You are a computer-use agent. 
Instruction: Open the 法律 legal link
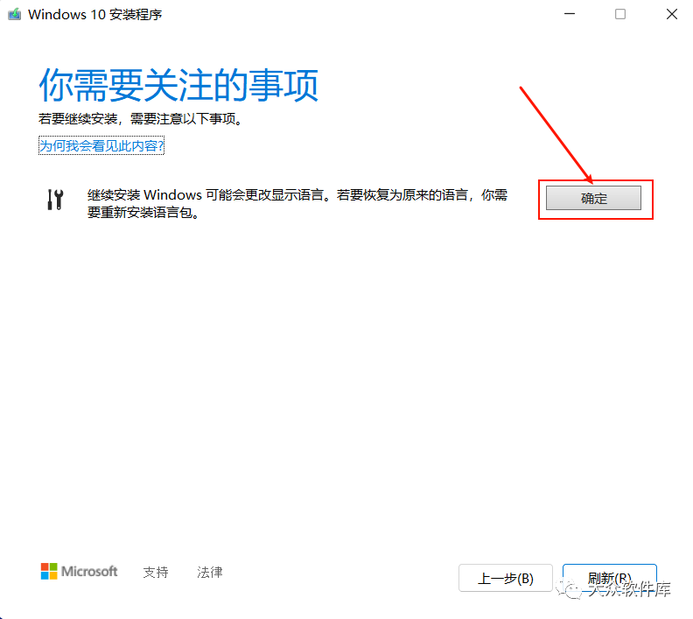tap(209, 572)
